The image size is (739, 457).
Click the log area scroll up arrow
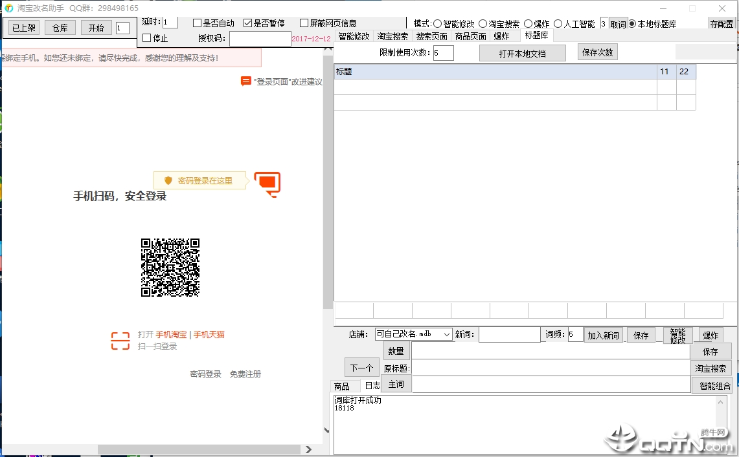click(720, 402)
